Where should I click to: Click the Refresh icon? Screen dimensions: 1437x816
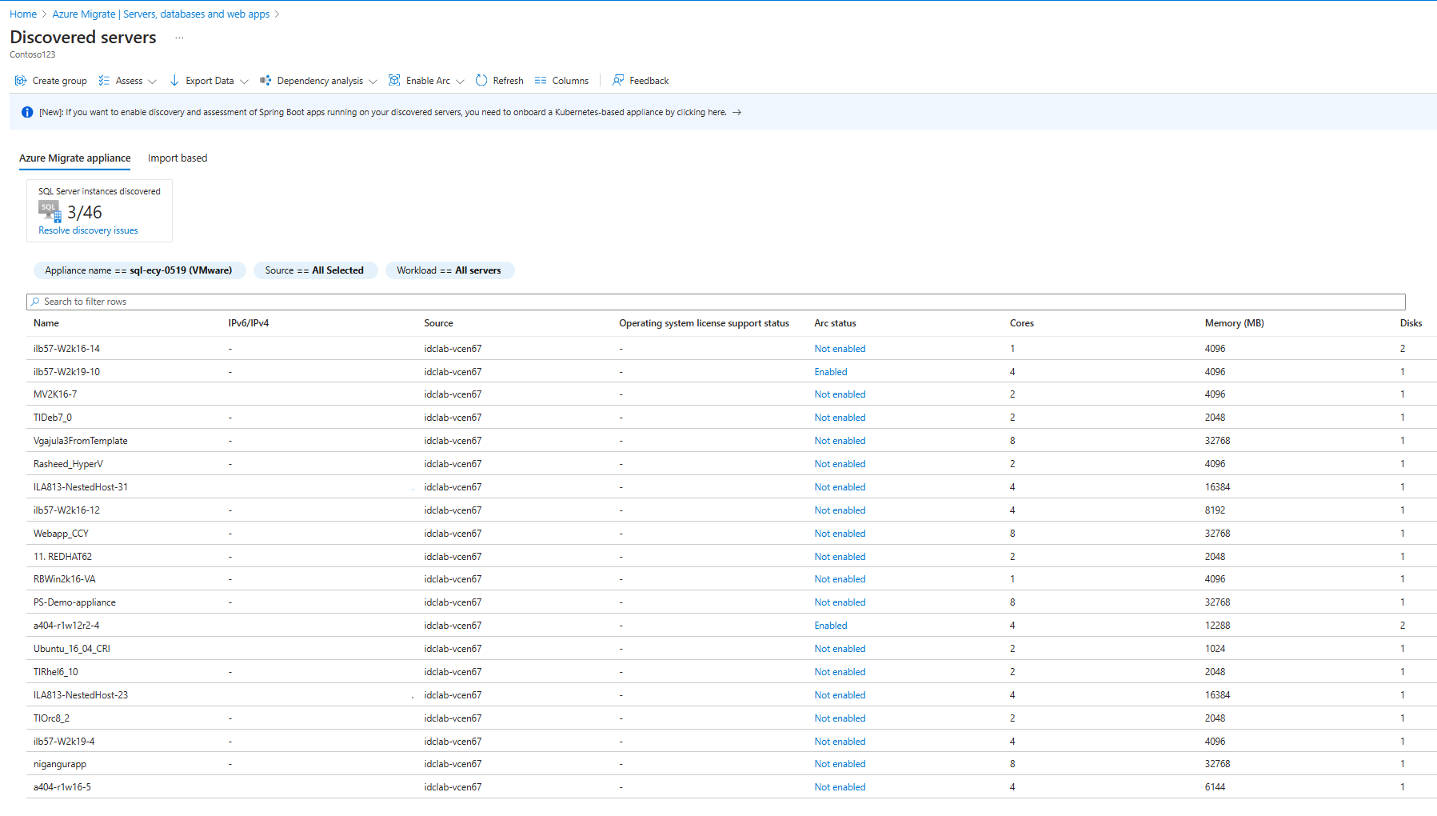pyautogui.click(x=481, y=81)
